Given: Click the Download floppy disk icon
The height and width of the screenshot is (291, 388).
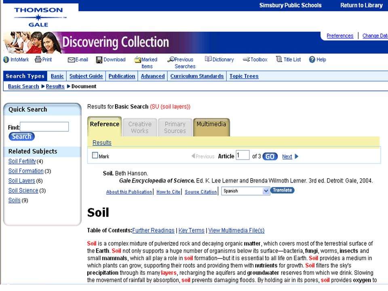Looking at the screenshot, I should tap(99, 60).
